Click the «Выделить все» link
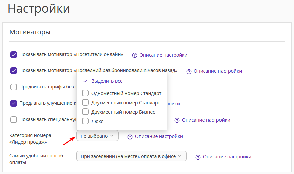Screen dimensions: 294x174 107,81
